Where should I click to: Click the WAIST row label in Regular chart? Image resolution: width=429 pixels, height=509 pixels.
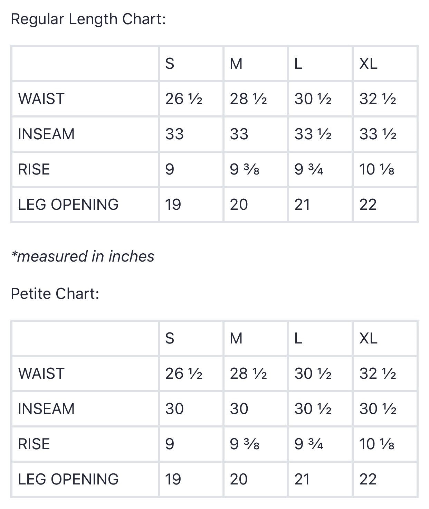pos(41,99)
